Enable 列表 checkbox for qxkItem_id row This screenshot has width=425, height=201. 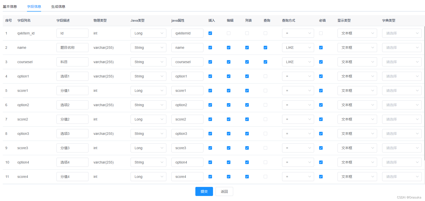(x=247, y=33)
